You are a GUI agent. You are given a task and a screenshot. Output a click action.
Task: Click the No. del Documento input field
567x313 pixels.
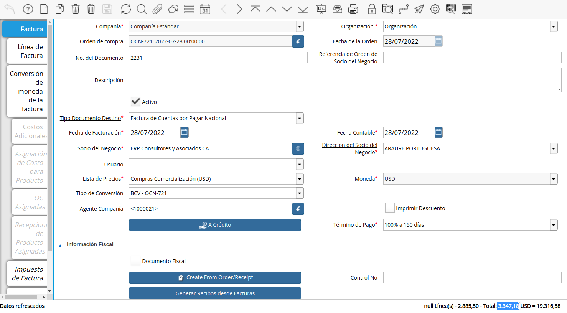[218, 58]
